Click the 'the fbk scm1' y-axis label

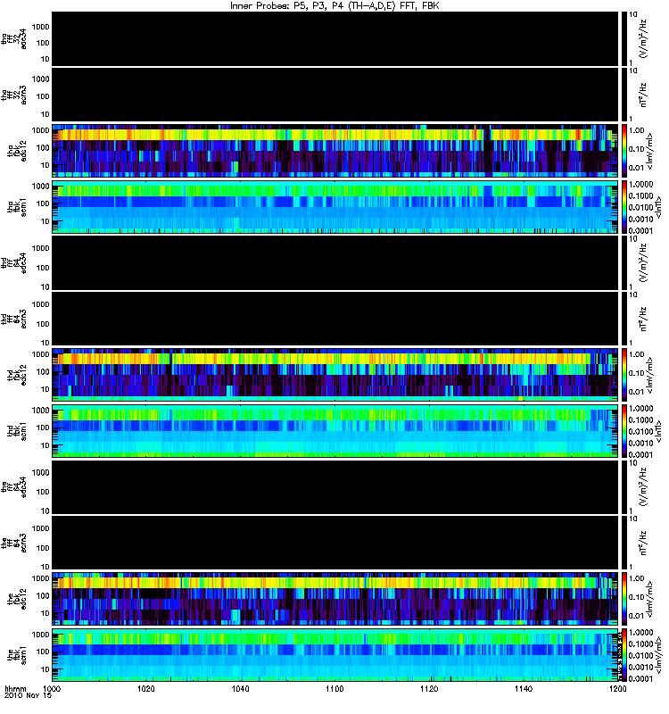(x=17, y=655)
